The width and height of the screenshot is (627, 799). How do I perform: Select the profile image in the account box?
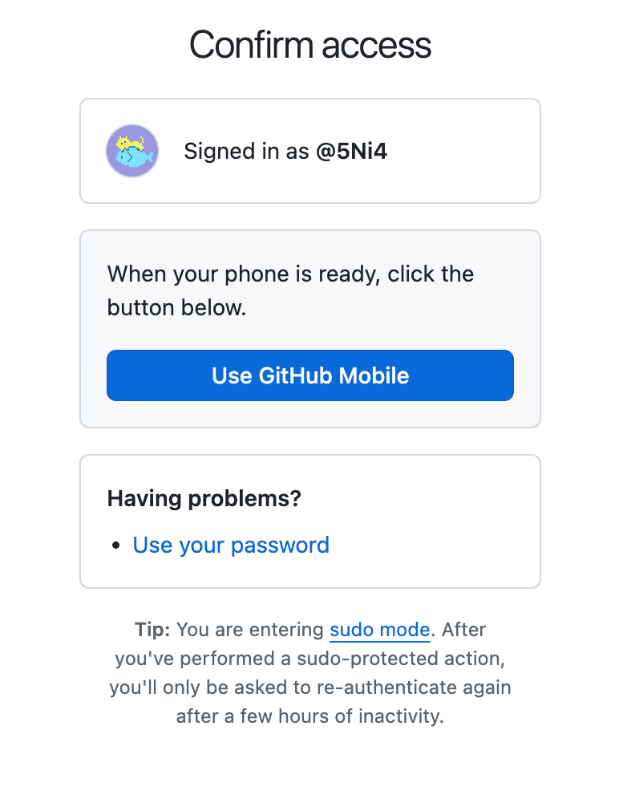click(x=132, y=151)
